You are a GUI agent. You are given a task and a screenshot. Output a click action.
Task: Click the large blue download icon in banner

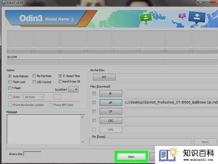[x=197, y=18]
